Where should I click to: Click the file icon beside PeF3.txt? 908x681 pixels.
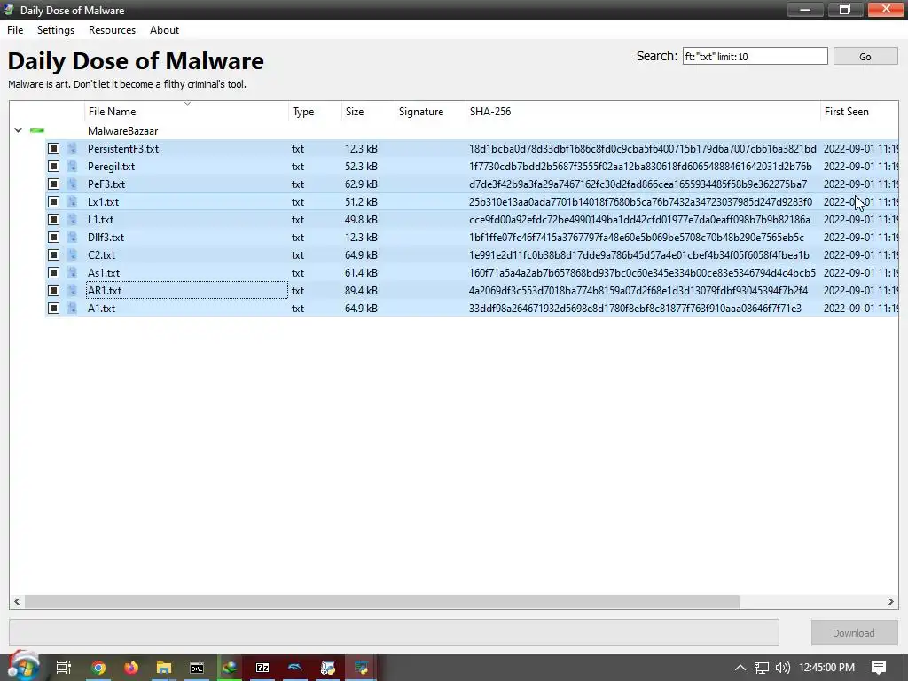coord(72,184)
